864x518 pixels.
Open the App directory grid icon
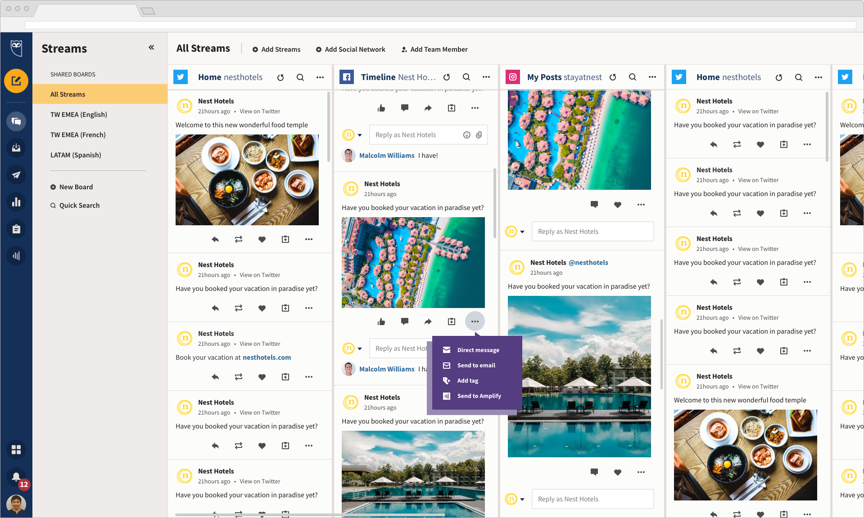click(16, 450)
